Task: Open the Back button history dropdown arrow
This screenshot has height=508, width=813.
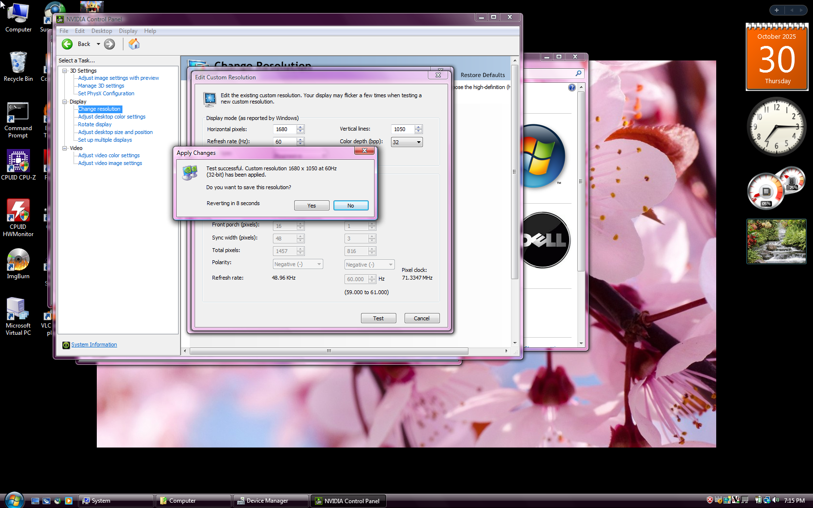Action: pos(98,44)
